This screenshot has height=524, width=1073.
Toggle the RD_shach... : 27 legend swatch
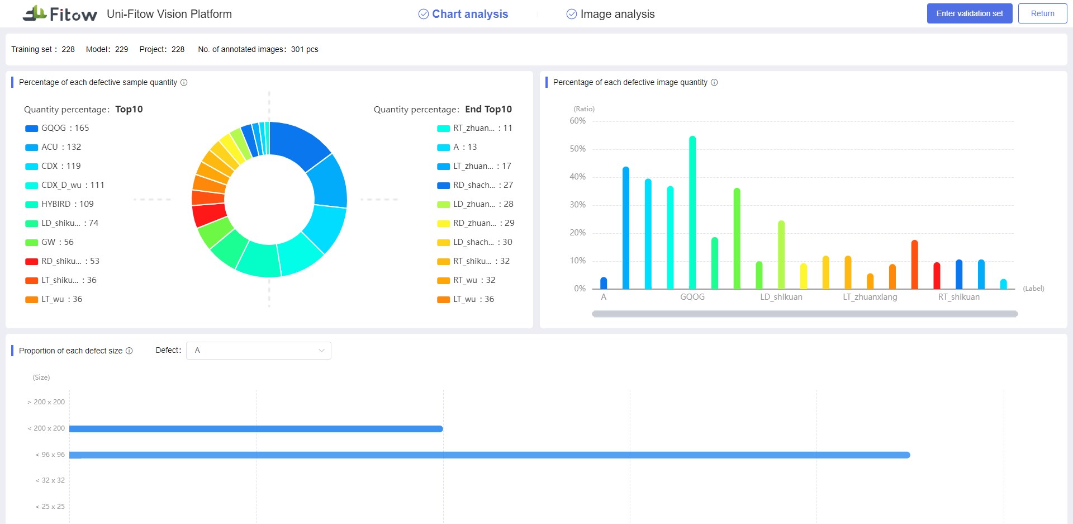443,186
